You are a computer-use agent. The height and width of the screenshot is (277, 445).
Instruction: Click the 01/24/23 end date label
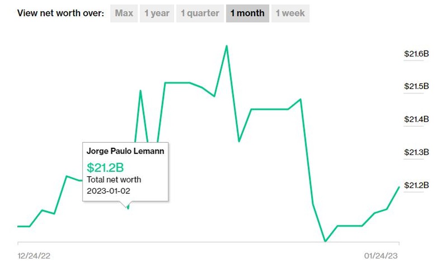381,256
